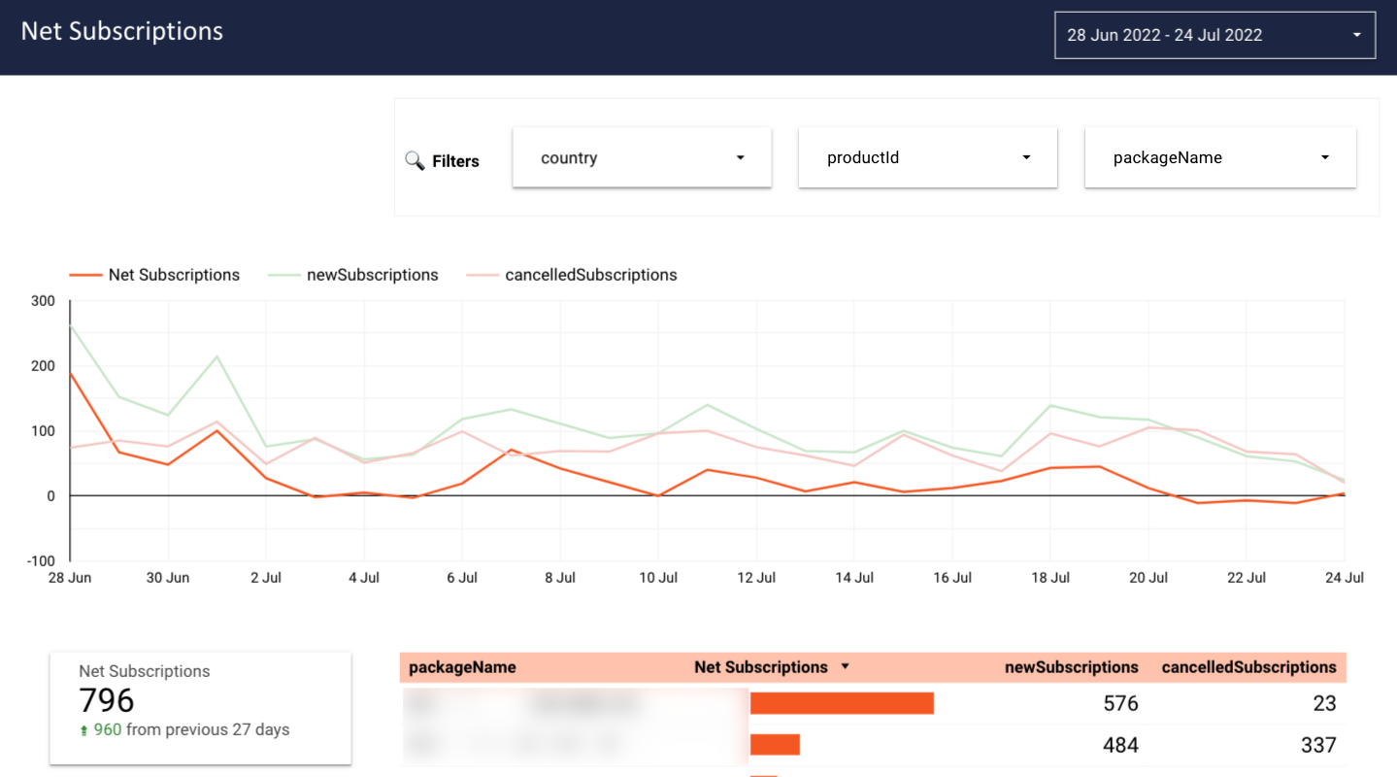This screenshot has width=1397, height=777.
Task: Click the magnifying glass Filters icon
Action: [415, 161]
